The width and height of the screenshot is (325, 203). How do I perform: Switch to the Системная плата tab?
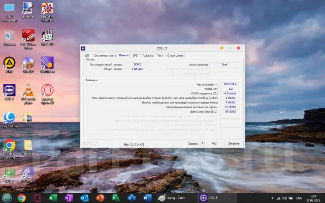pyautogui.click(x=105, y=55)
